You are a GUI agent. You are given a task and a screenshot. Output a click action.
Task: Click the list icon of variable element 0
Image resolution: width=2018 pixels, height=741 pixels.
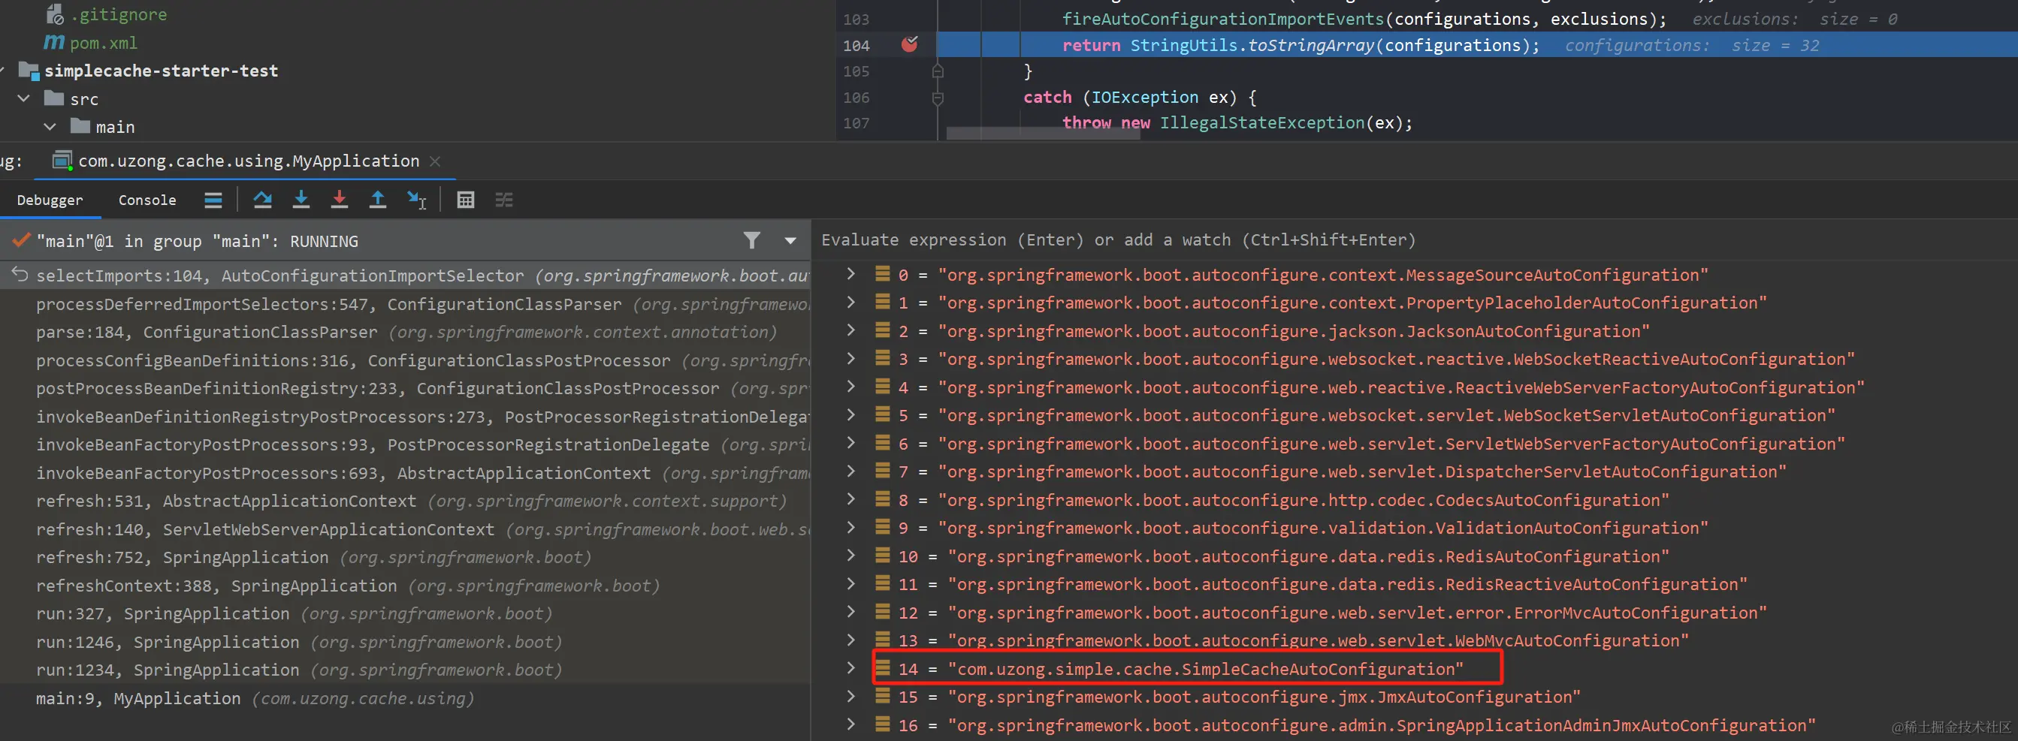coord(883,274)
